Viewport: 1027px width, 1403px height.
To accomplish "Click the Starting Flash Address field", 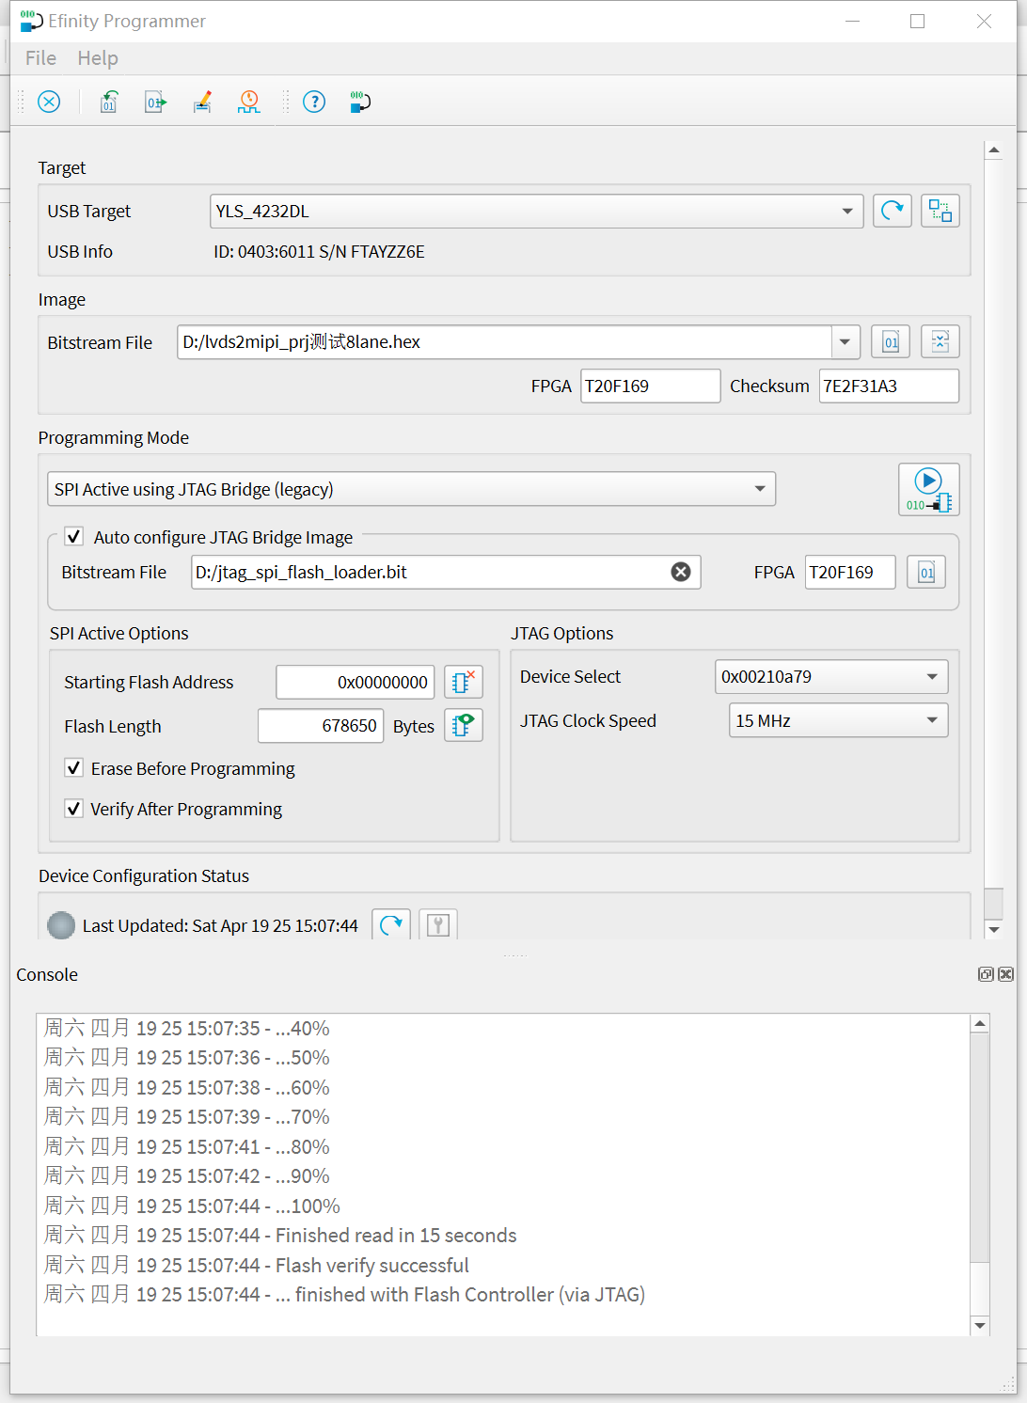I will [x=355, y=682].
